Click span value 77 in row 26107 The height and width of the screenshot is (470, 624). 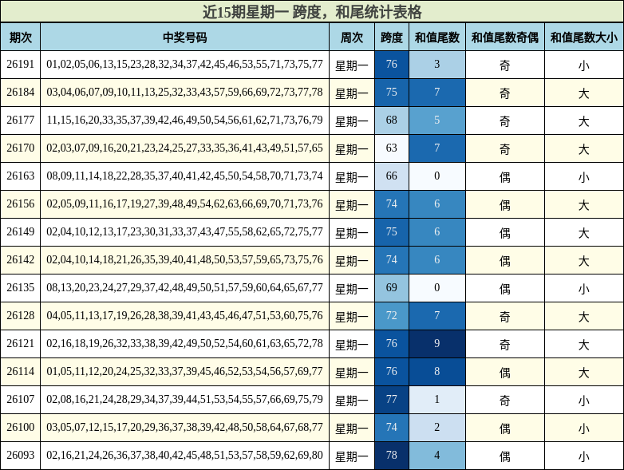tap(392, 399)
